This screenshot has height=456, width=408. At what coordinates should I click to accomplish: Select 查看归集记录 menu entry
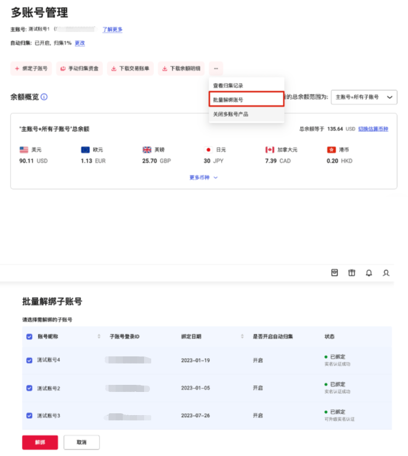point(246,85)
